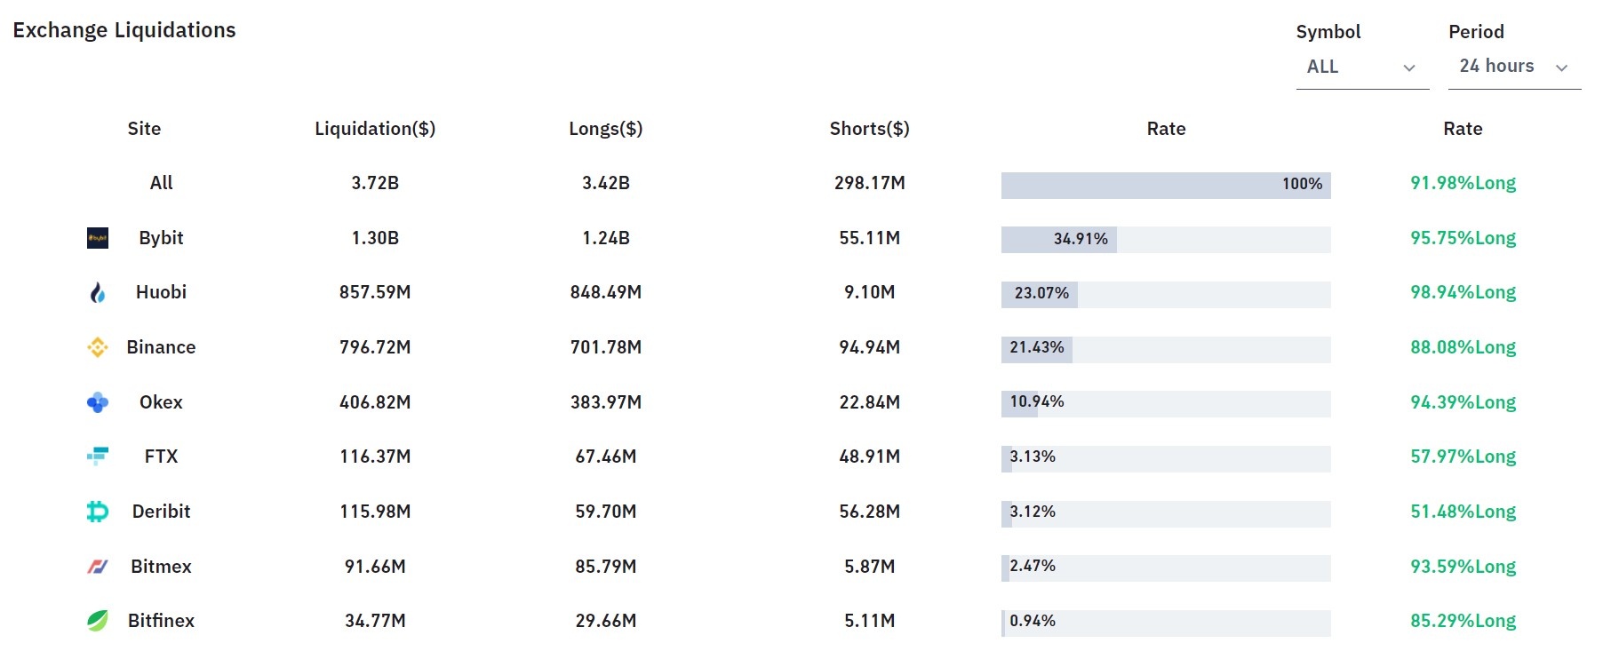The height and width of the screenshot is (659, 1603).
Task: Click the 91.98%Long rate in All row
Action: [x=1463, y=183]
